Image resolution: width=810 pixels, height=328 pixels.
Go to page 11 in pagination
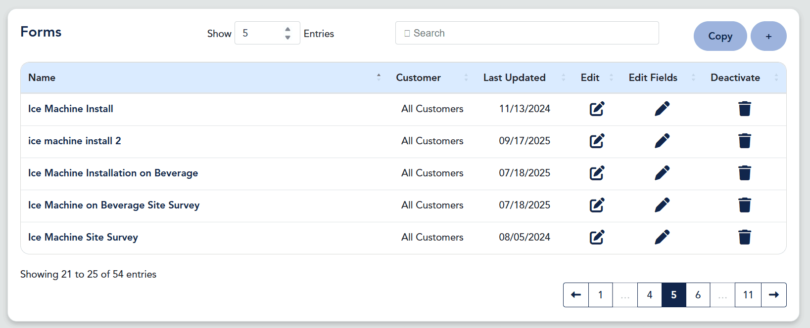[748, 295]
